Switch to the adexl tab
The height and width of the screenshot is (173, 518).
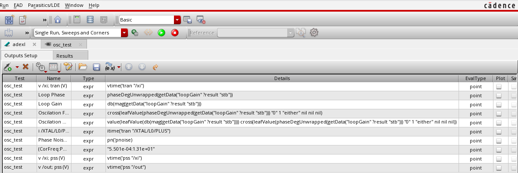(x=19, y=44)
